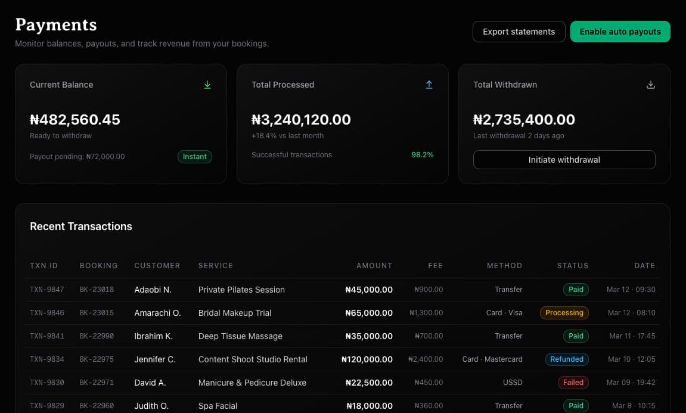686x413 pixels.
Task: Click the download icon on Total Withdrawn card
Action: [x=651, y=85]
